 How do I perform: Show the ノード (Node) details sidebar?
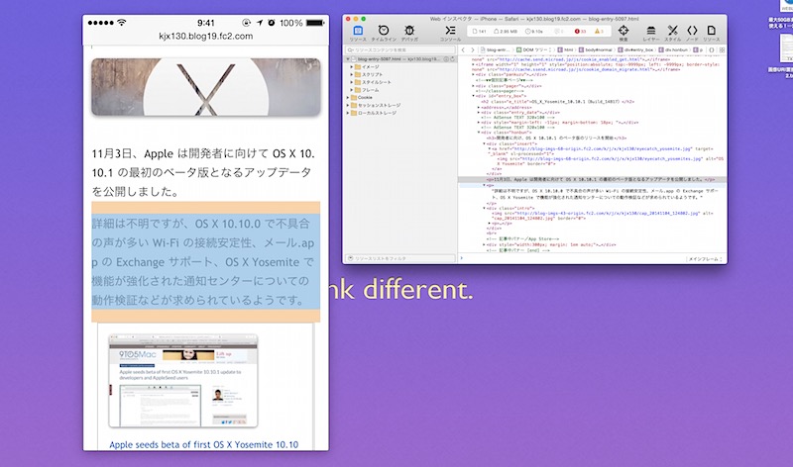pyautogui.click(x=692, y=33)
